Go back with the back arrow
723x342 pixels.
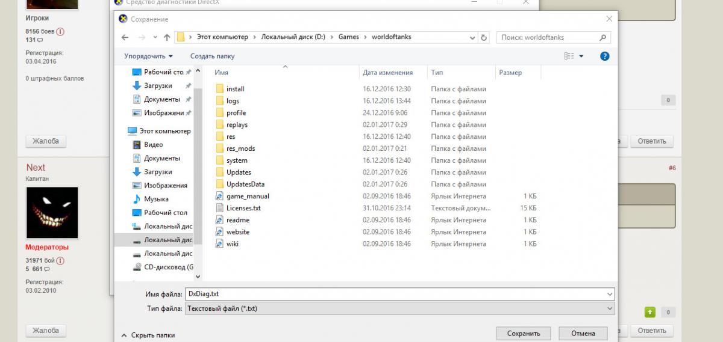125,37
